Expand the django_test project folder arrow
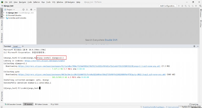202x108 pixels. [x=4, y=13]
